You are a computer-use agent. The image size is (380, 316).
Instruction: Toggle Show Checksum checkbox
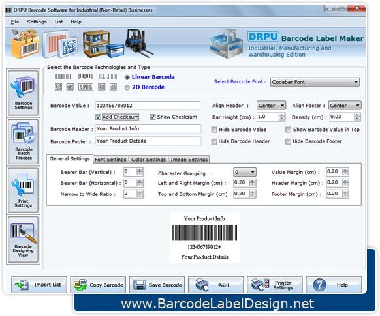(152, 117)
